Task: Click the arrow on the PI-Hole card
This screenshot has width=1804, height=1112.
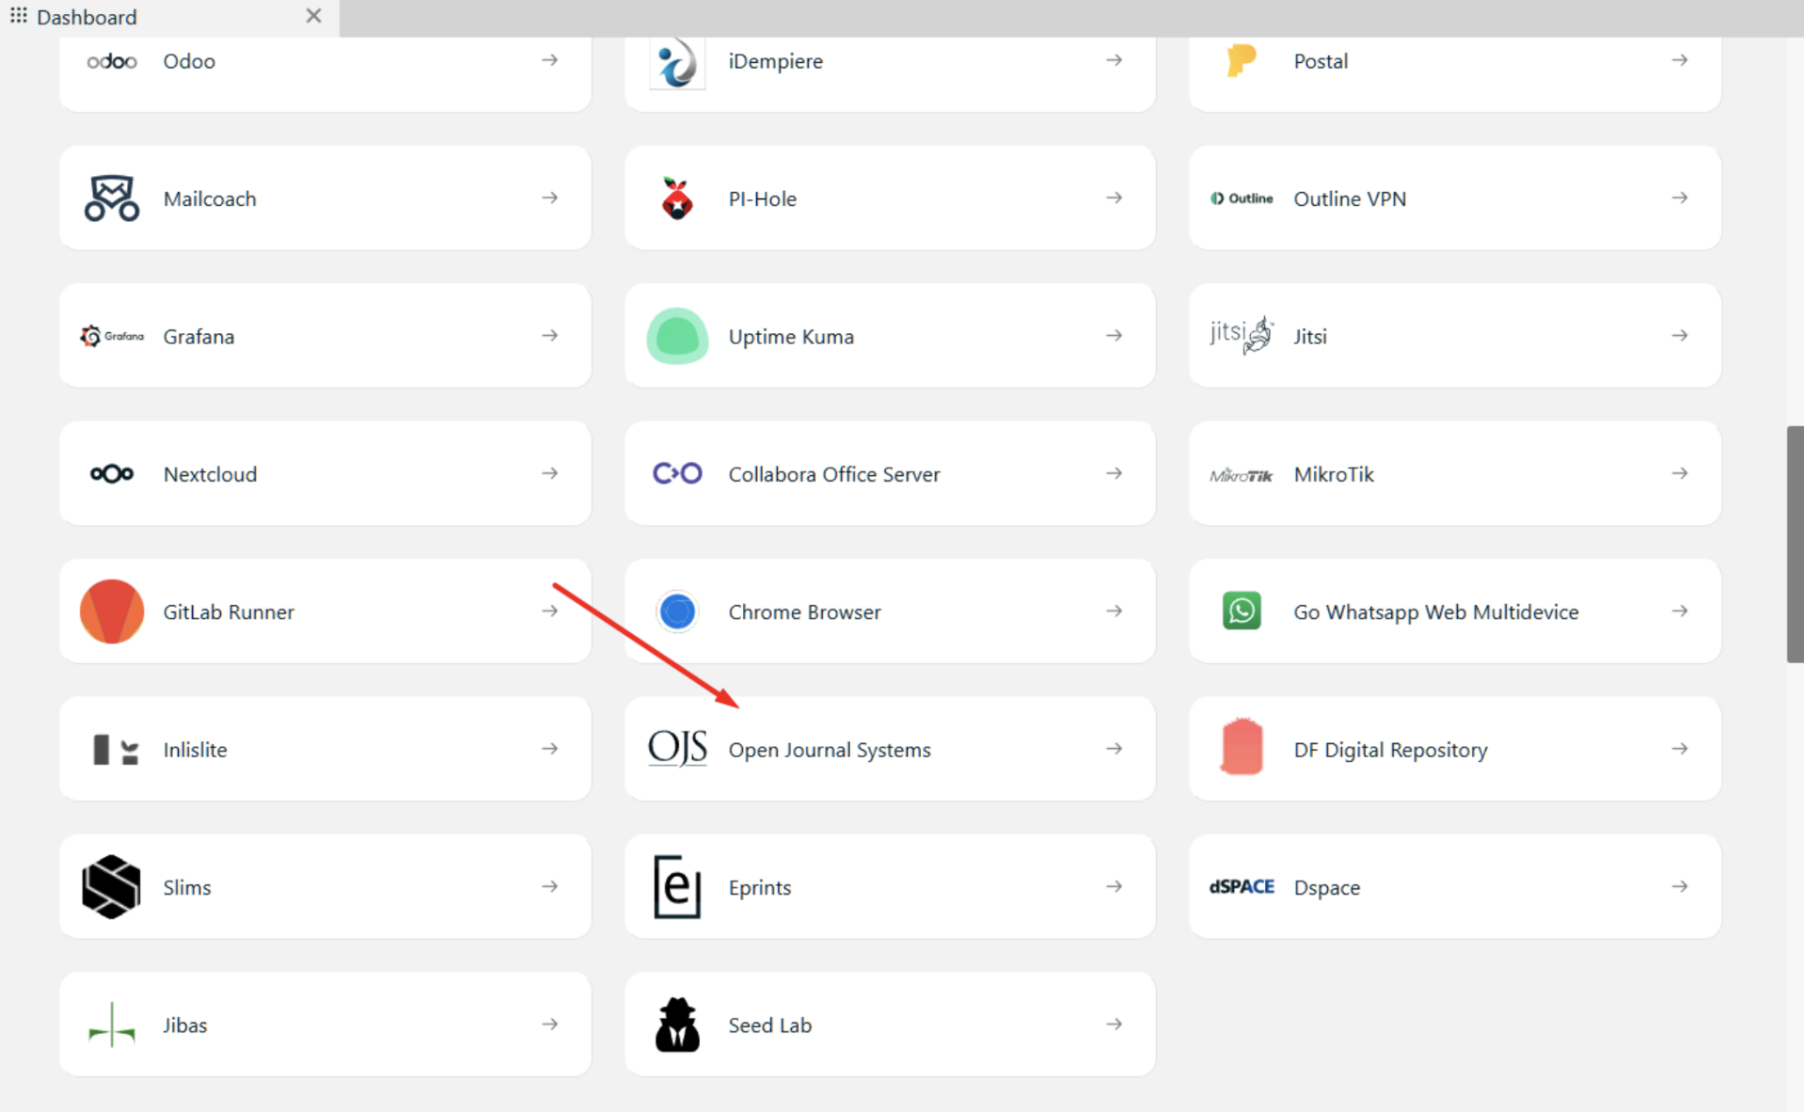Action: (x=1115, y=198)
